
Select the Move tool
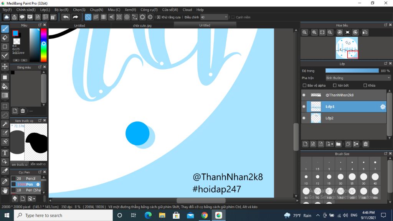pos(5,66)
